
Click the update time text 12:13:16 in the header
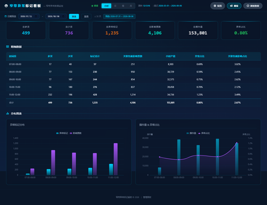coord(146,6)
